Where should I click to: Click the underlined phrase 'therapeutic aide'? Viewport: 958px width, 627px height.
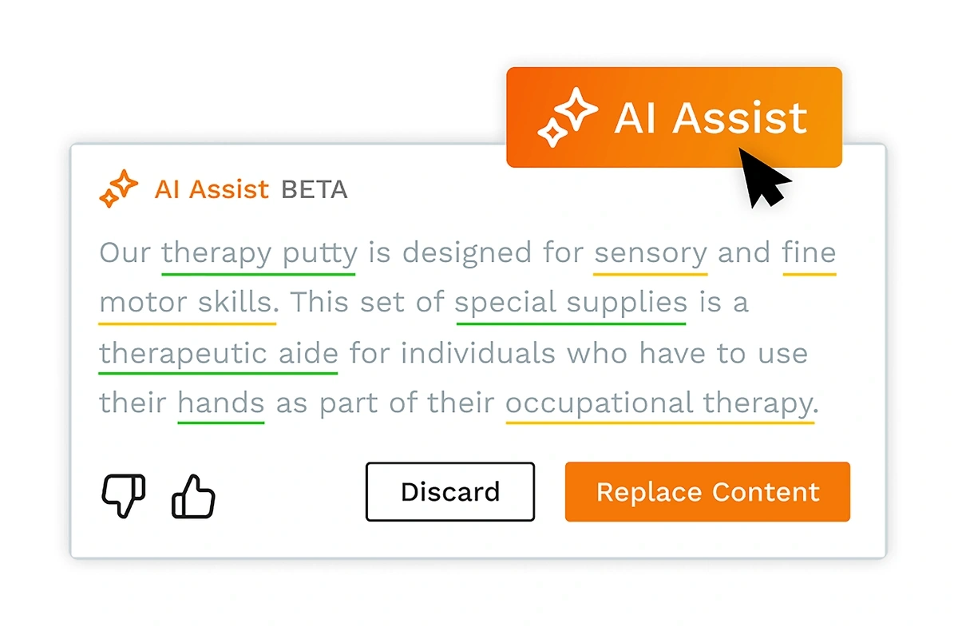pos(218,353)
